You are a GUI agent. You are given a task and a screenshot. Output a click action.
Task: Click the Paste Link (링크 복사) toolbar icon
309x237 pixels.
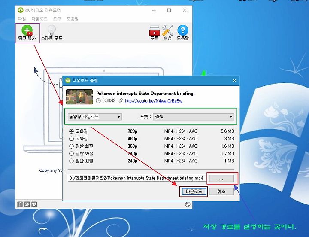pyautogui.click(x=27, y=33)
